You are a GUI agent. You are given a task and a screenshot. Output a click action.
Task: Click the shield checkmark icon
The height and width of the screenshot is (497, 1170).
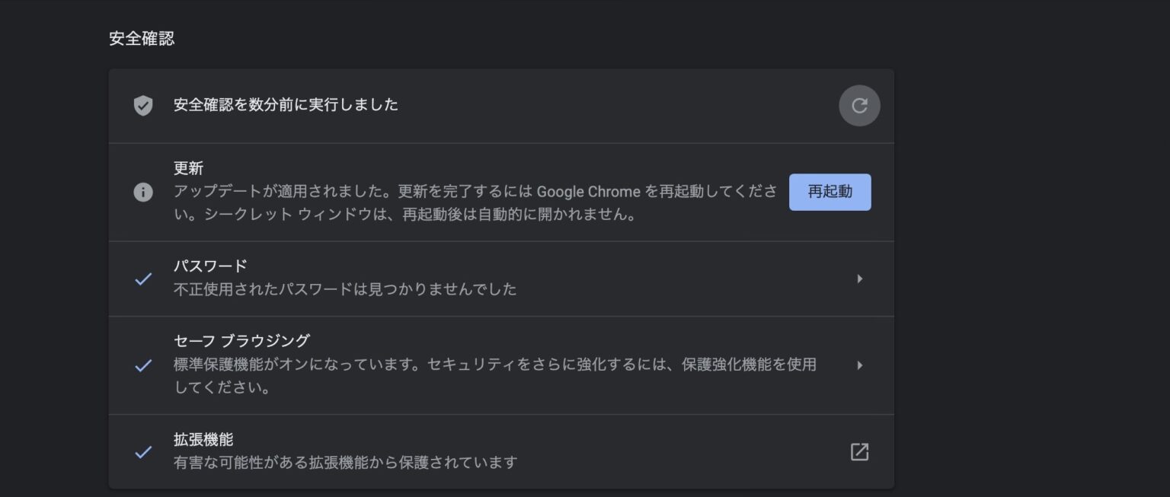(143, 106)
